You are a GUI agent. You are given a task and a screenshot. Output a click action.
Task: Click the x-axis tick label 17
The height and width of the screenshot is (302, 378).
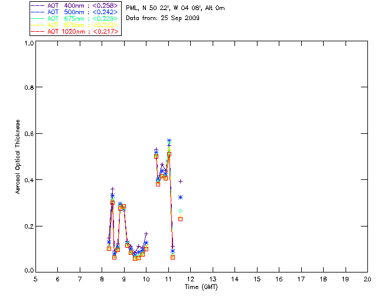pos(301,279)
